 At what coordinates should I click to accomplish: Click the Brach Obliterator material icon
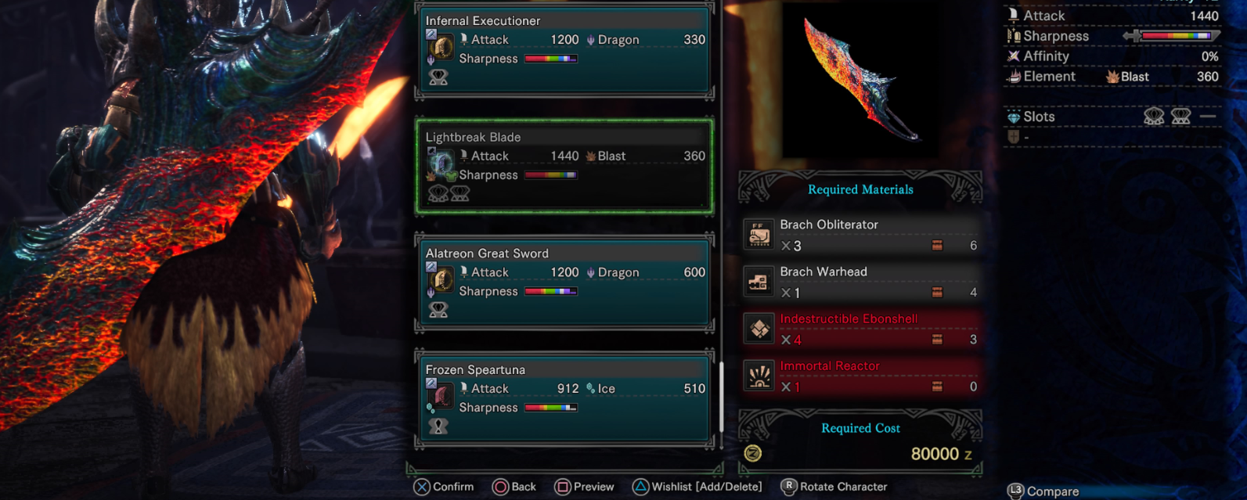click(759, 235)
